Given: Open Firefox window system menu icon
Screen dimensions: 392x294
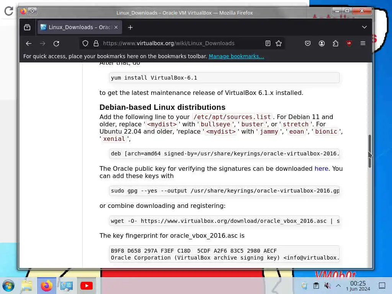Looking at the screenshot, I should (23, 11).
